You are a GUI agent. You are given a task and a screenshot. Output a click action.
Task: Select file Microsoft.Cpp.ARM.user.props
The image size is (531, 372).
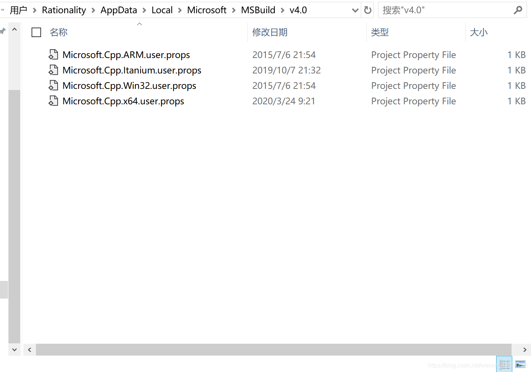tap(126, 55)
